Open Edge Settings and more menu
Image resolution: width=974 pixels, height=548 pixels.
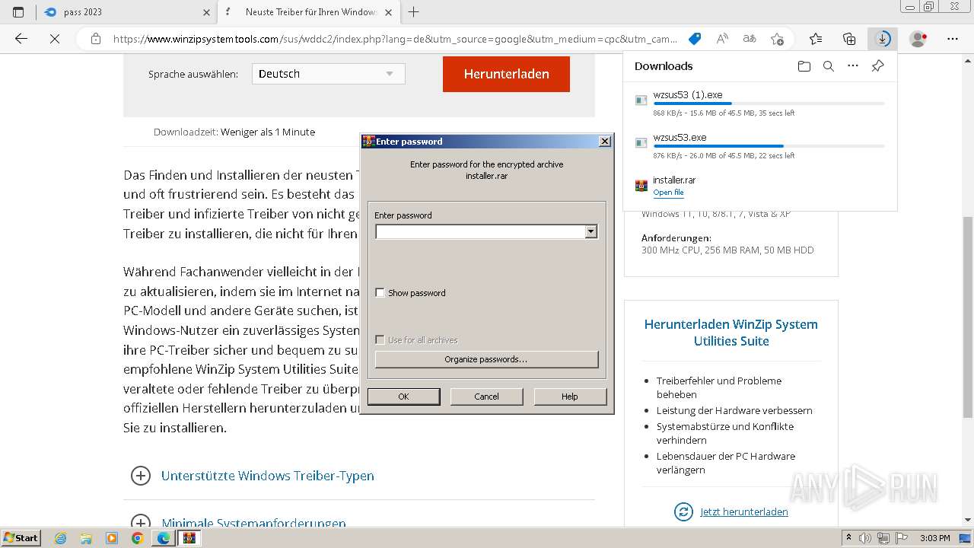click(x=953, y=39)
